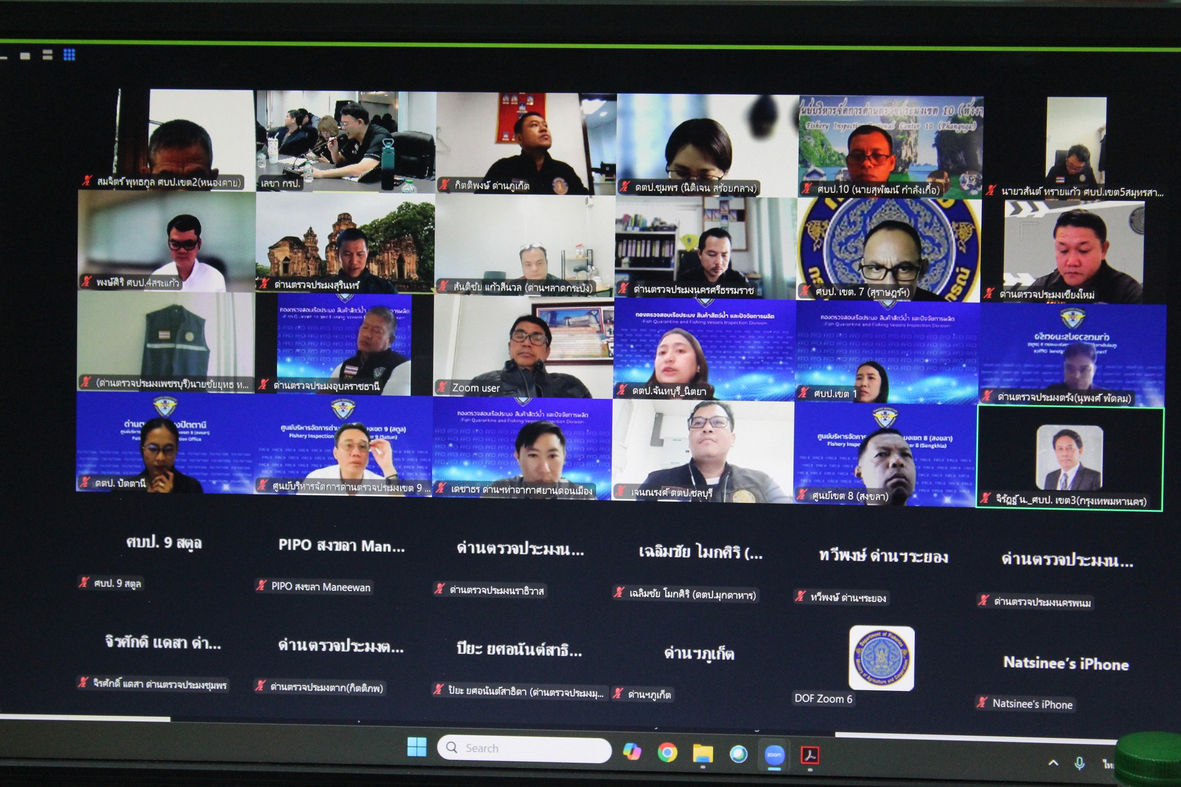The width and height of the screenshot is (1181, 787).
Task: Open the Windows Start menu
Action: (416, 747)
